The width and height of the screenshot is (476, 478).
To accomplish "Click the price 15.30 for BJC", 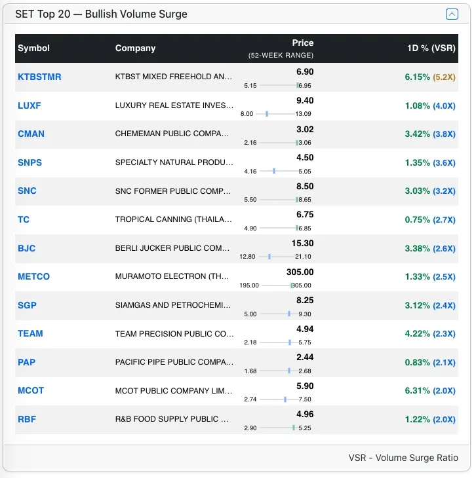I will pos(302,244).
